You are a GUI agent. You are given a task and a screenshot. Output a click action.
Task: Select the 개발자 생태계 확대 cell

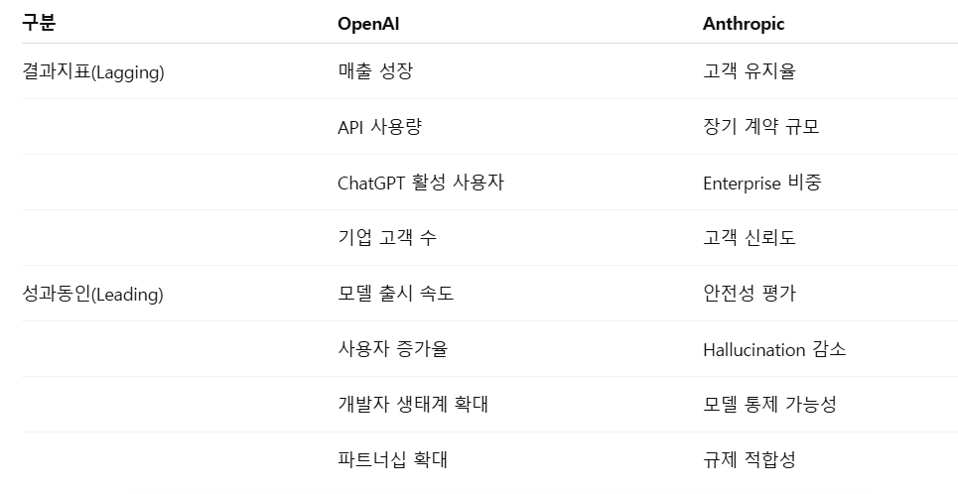(x=412, y=405)
